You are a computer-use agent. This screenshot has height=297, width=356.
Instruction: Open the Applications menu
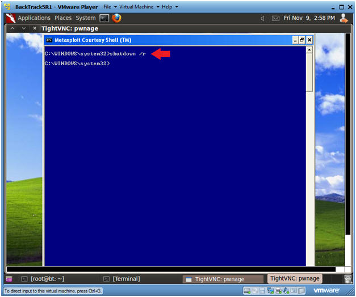tap(34, 18)
